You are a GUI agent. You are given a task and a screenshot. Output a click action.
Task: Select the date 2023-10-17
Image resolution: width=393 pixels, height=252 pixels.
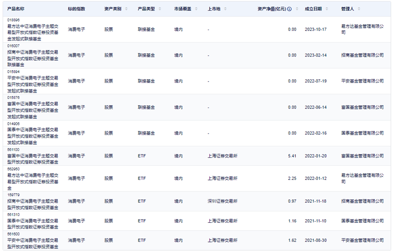[316, 30]
